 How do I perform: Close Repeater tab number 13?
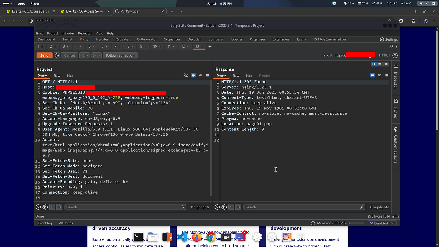coord(202,46)
